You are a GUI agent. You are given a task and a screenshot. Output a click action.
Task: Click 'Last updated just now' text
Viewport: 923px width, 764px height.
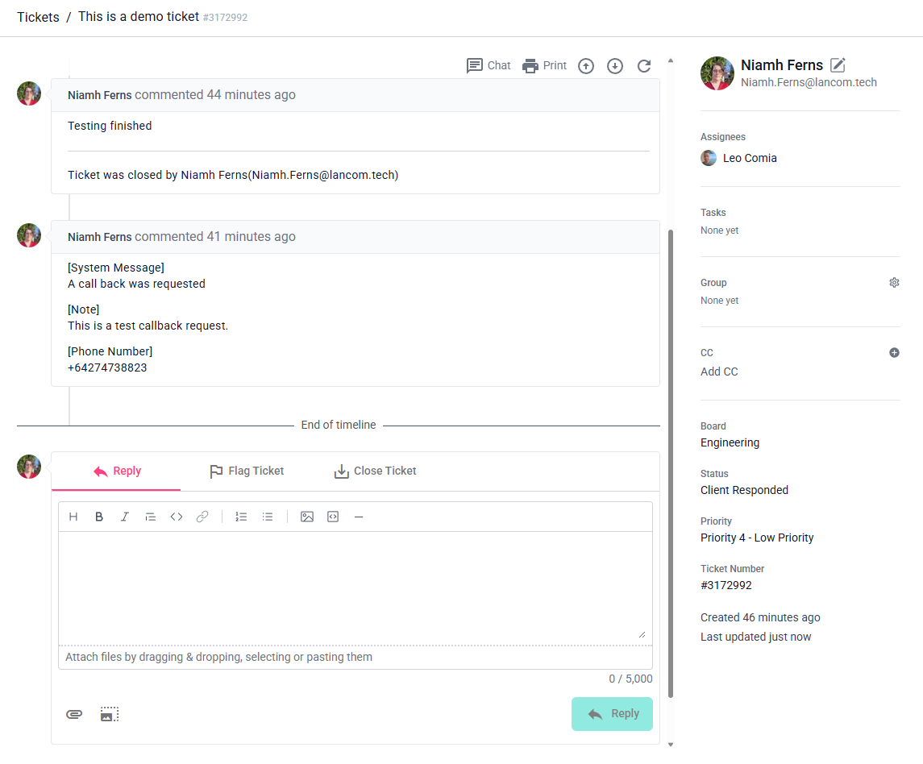[756, 637]
